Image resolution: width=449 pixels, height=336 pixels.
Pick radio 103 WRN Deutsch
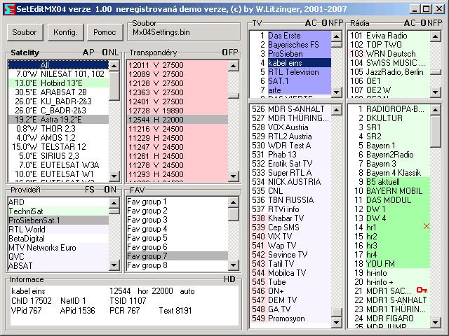point(389,54)
